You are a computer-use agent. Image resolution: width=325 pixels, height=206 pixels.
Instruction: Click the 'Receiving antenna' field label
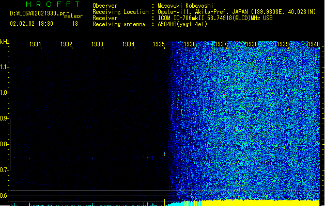(119, 24)
